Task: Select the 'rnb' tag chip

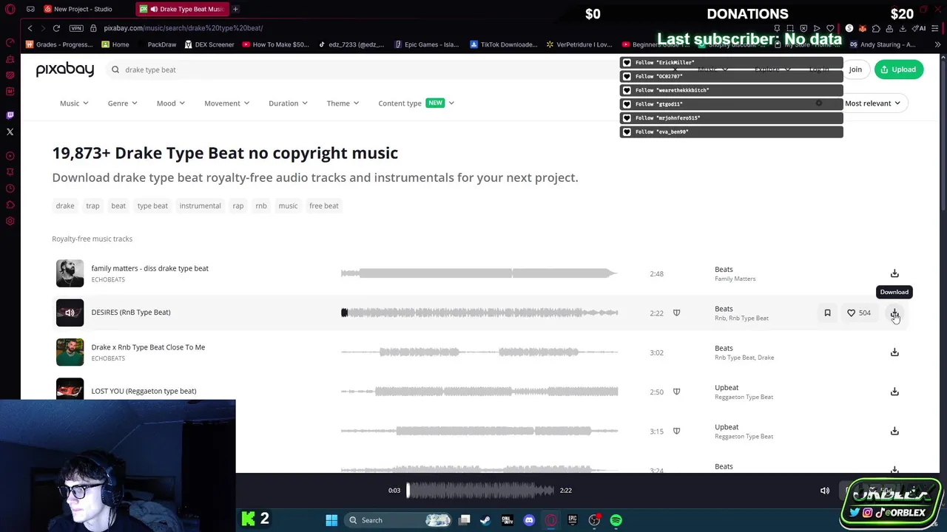Action: point(261,206)
